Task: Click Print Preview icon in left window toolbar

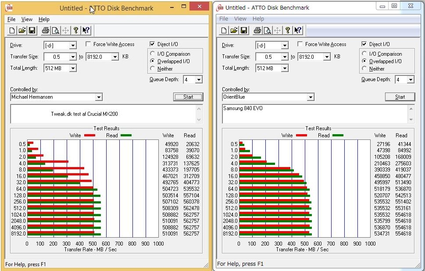Action: [x=55, y=30]
